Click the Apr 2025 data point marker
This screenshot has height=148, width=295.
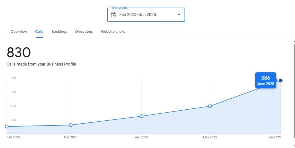pyautogui.click(x=141, y=116)
